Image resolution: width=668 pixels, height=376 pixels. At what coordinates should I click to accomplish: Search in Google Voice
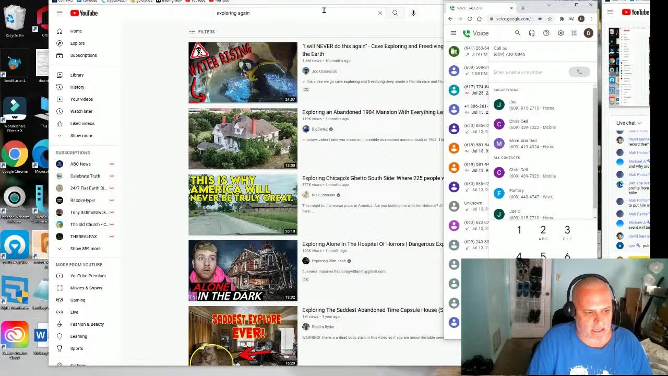518,33
